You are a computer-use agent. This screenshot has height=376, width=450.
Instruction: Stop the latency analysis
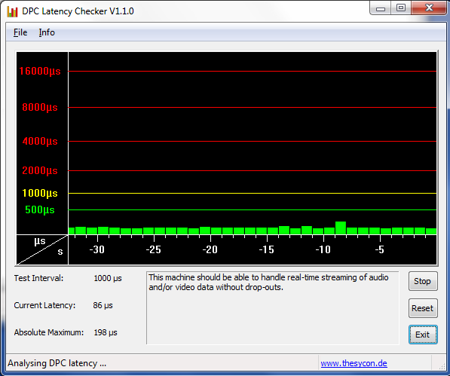pos(423,281)
